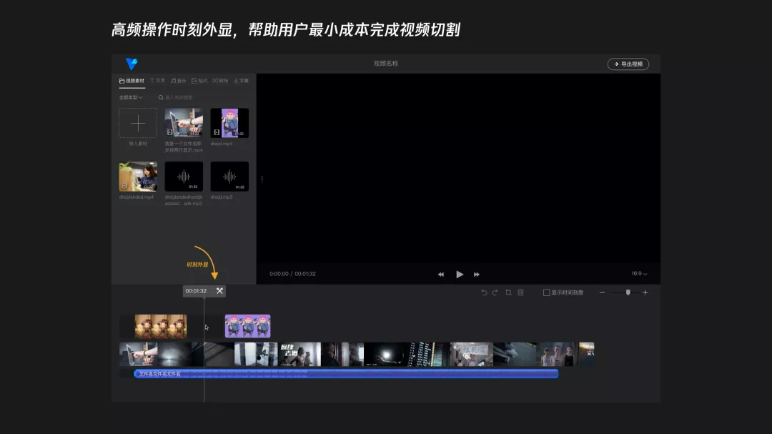Click the 00:01:32 playhead time label
Image resolution: width=772 pixels, height=434 pixels.
click(x=196, y=291)
